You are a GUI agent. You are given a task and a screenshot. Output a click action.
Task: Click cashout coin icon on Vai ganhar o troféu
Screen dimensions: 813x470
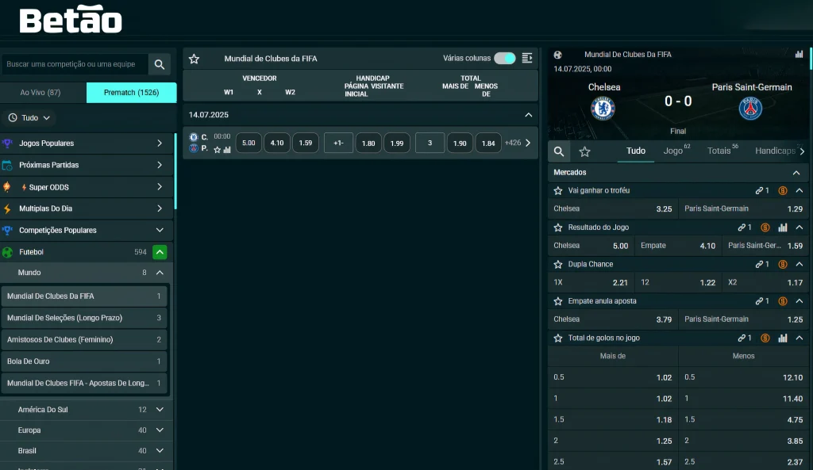pyautogui.click(x=782, y=190)
